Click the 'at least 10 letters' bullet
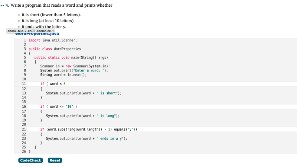297x167 pixels. [x=48, y=21]
